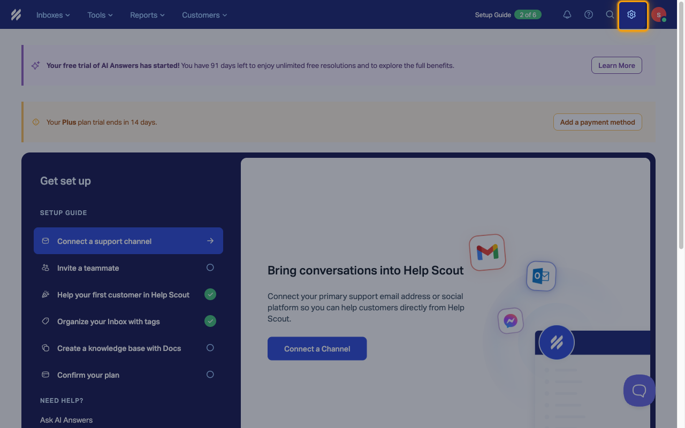
Task: Click the Gmail channel icon
Action: click(x=488, y=252)
